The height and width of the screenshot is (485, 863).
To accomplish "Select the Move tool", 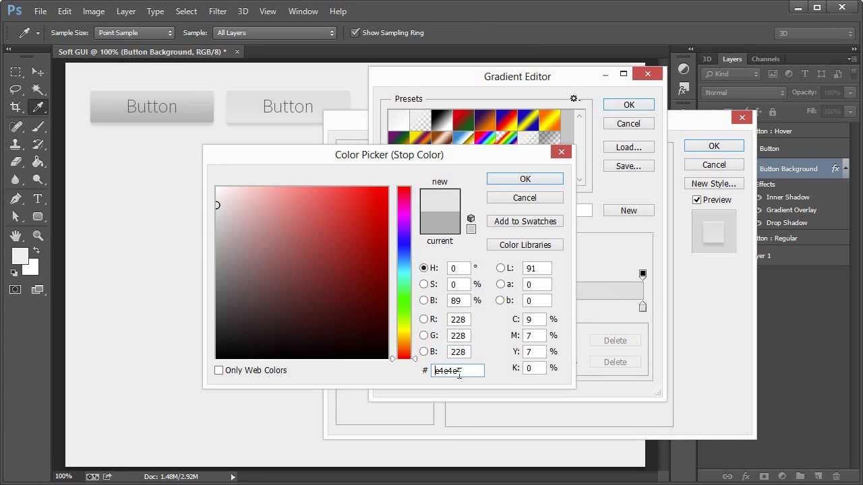I will click(38, 72).
